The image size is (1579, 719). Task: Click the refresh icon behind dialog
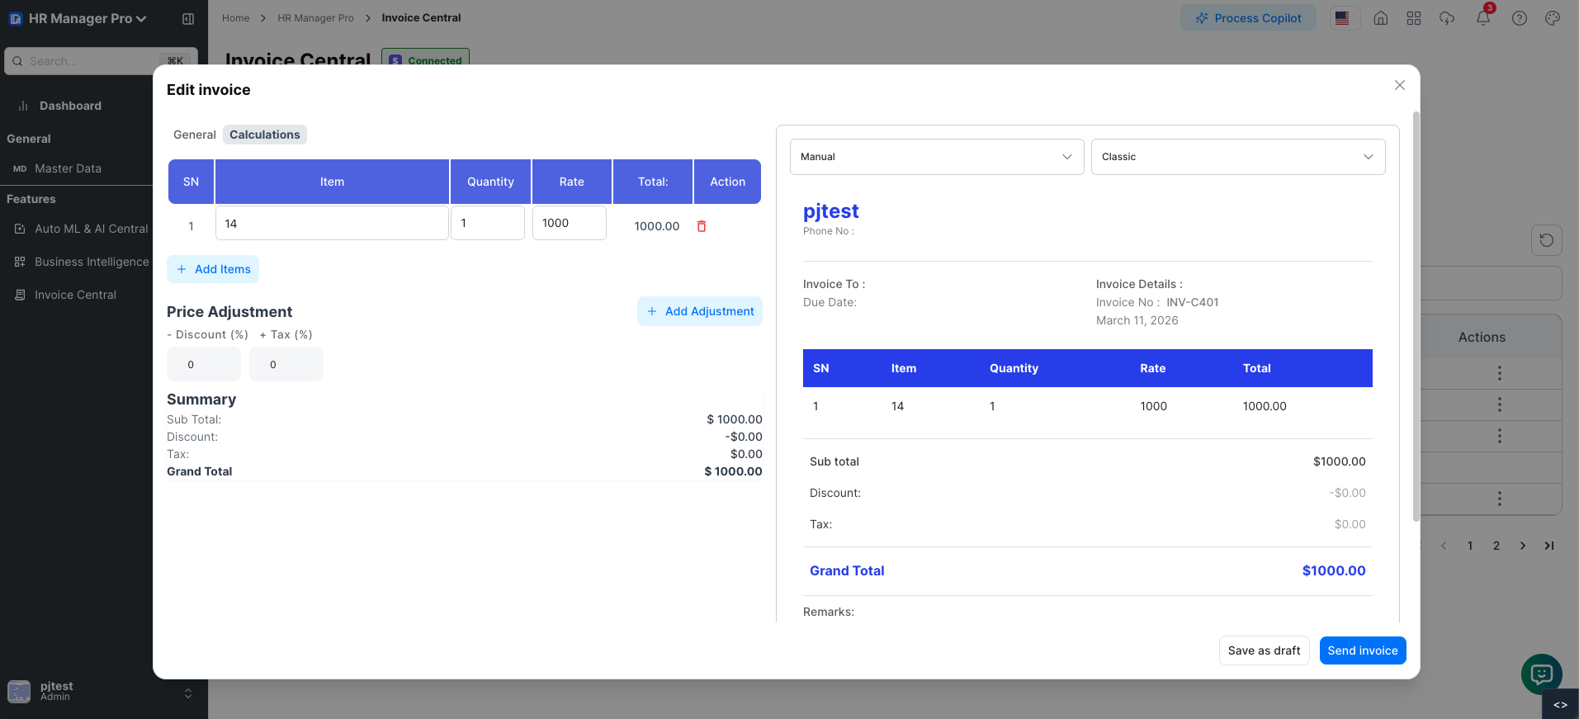tap(1547, 240)
